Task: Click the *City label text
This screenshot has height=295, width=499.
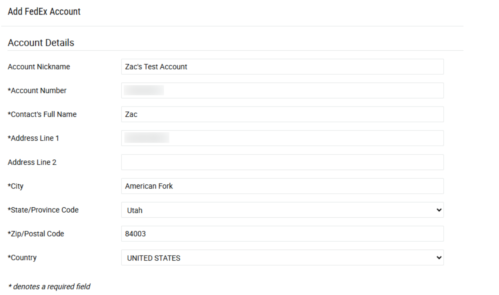Action: click(x=15, y=186)
